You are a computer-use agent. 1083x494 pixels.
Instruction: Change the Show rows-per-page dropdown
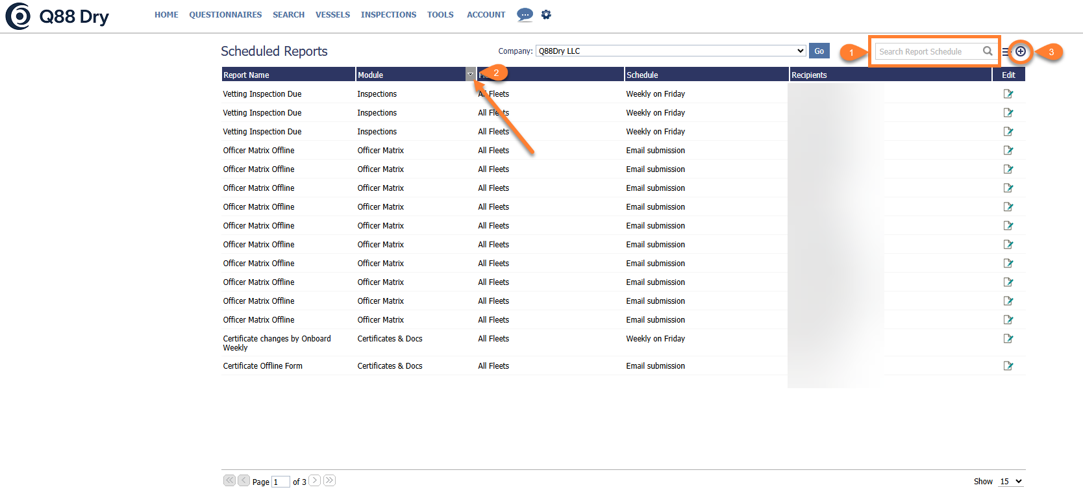pos(1010,482)
